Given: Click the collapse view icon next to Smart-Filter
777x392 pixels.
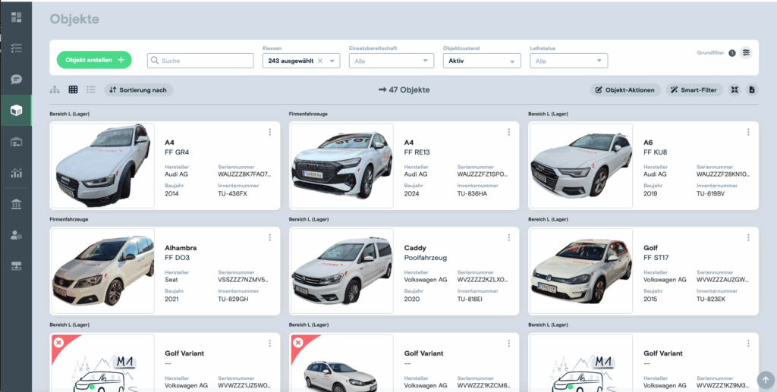Looking at the screenshot, I should [x=734, y=90].
